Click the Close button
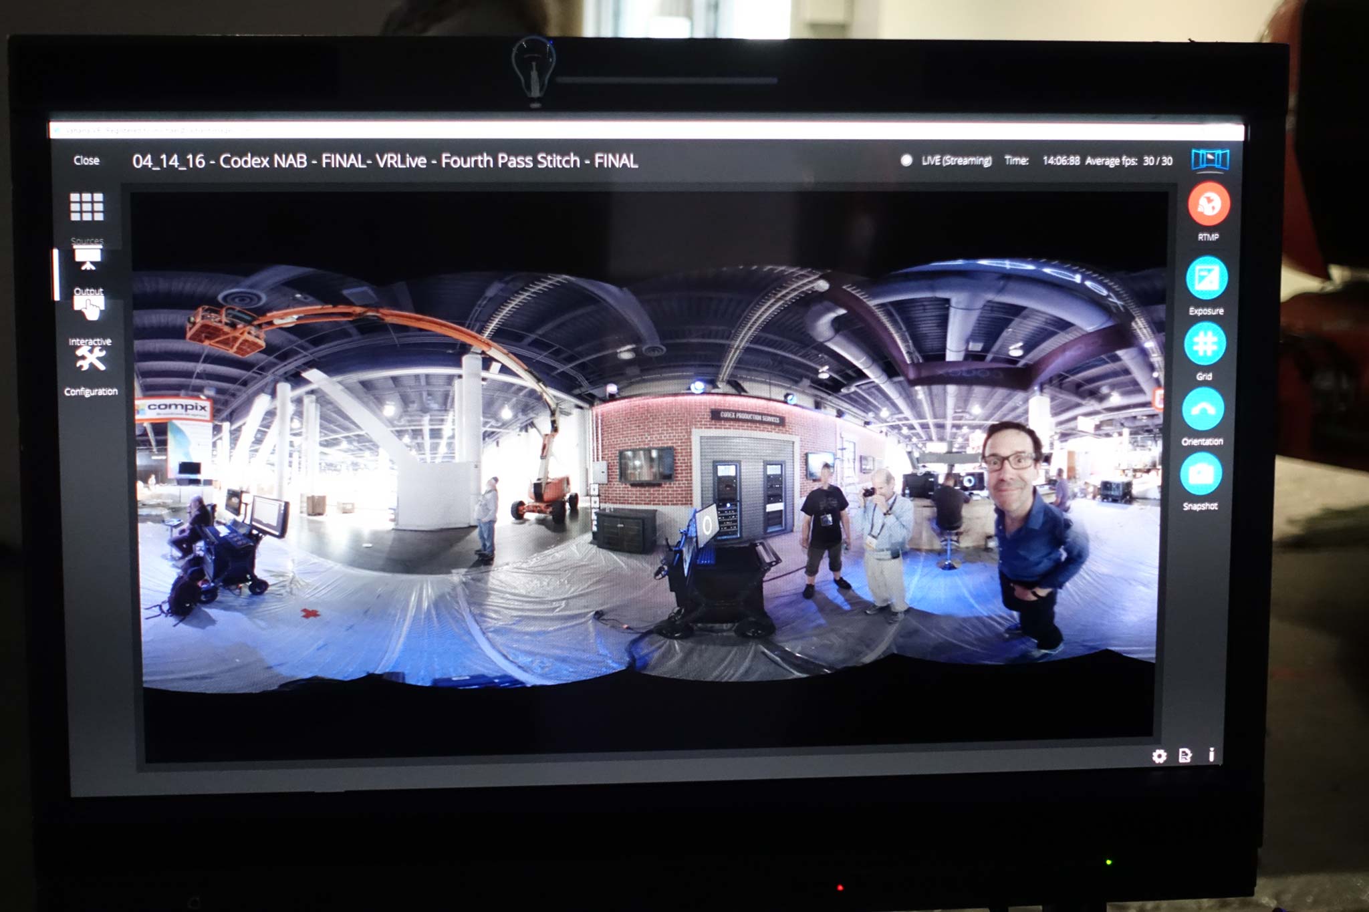 (86, 160)
